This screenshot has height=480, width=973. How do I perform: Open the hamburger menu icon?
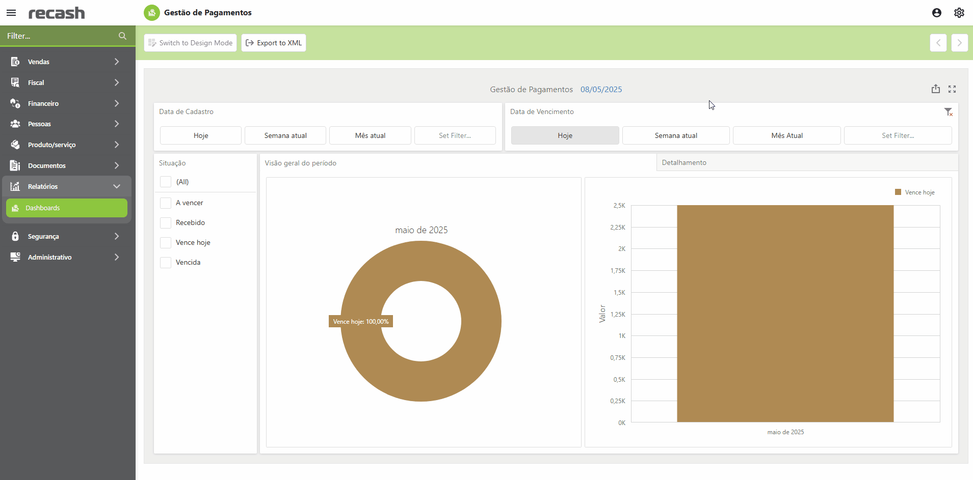coord(11,13)
